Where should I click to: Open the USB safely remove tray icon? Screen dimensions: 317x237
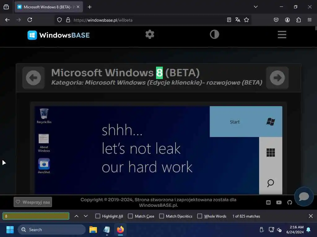pos(261,230)
